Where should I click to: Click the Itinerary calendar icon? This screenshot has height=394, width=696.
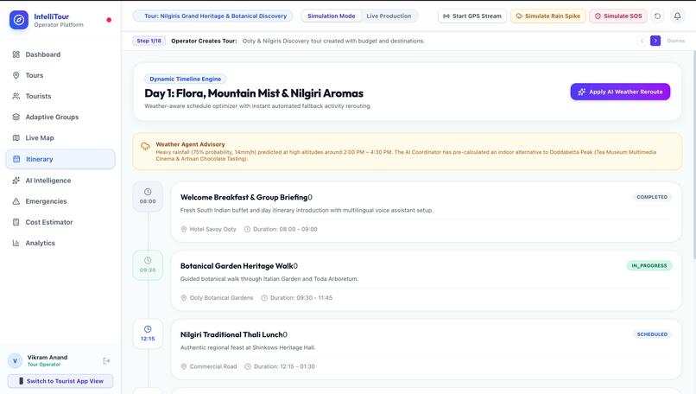coord(16,159)
